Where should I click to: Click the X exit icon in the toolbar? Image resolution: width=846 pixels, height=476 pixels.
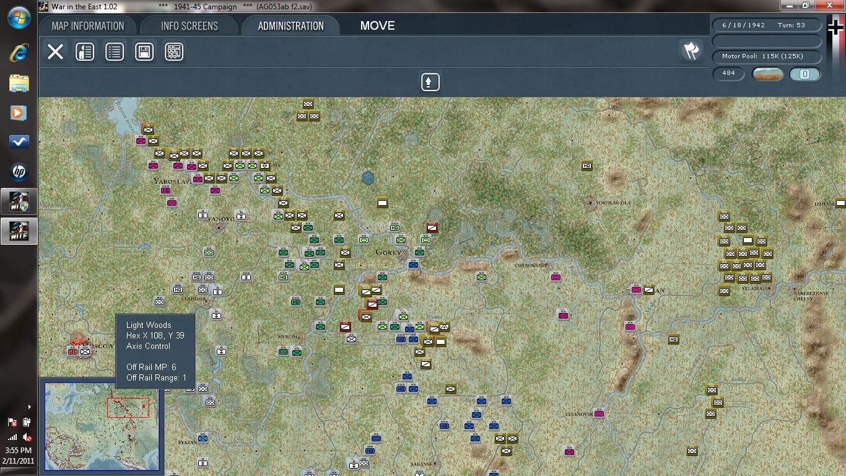pos(56,51)
